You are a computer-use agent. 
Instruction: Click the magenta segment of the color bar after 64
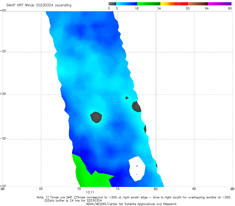pyautogui.click(x=220, y=4)
